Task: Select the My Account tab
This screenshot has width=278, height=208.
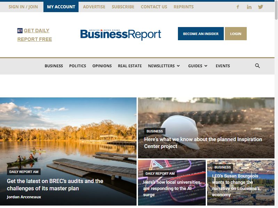Action: 61,7
